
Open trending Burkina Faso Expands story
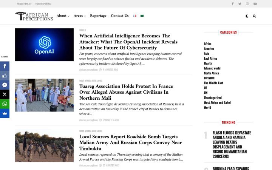(231, 168)
